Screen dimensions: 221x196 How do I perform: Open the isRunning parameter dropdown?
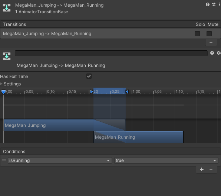point(60,160)
